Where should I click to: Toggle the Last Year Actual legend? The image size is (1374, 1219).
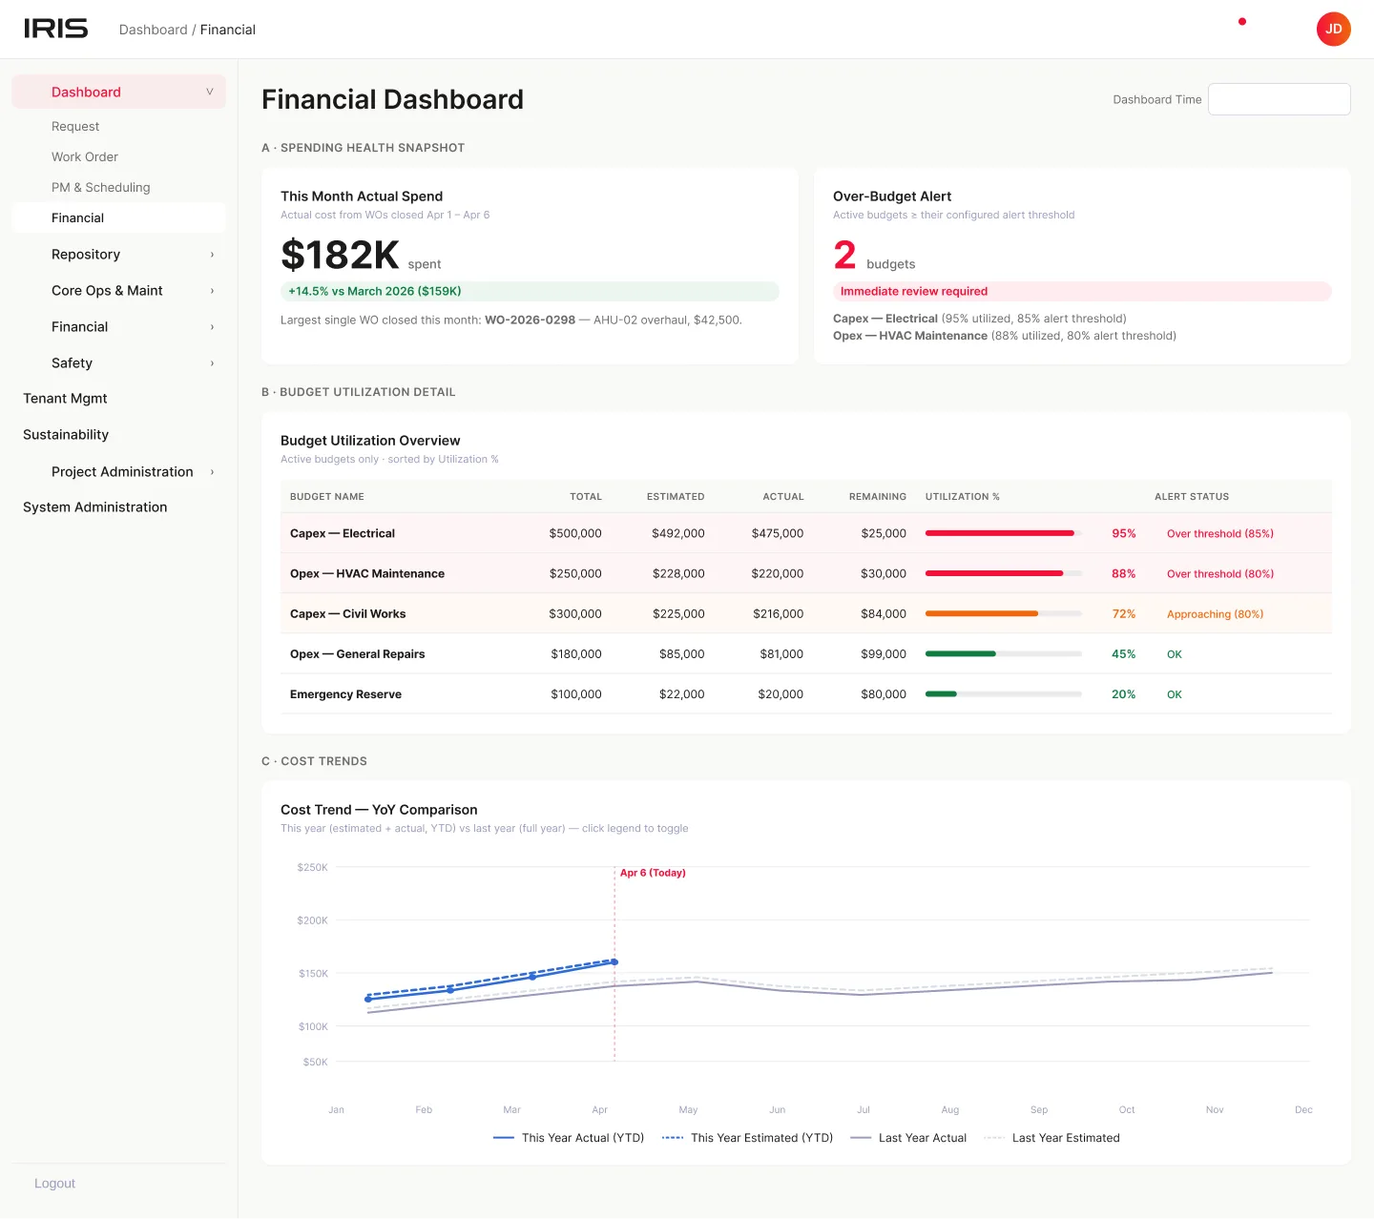pos(908,1137)
